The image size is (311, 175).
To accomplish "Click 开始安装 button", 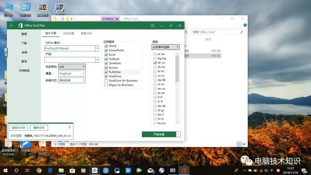I will 159,134.
